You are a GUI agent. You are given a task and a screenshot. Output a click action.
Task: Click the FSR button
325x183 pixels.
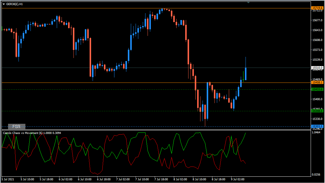[x=17, y=126]
